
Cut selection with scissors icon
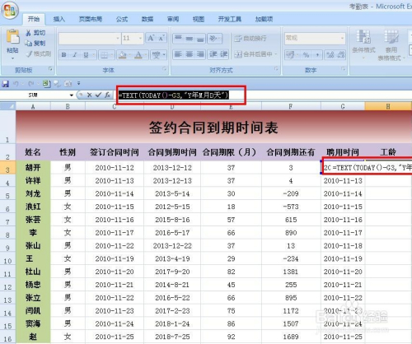pos(28,33)
